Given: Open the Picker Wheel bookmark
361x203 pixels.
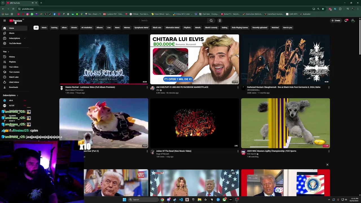Looking at the screenshot, I should coord(161,14).
